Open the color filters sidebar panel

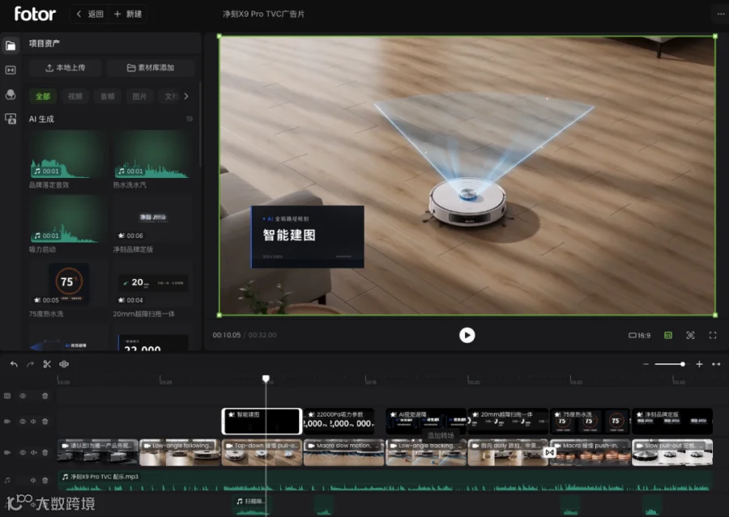tap(11, 95)
